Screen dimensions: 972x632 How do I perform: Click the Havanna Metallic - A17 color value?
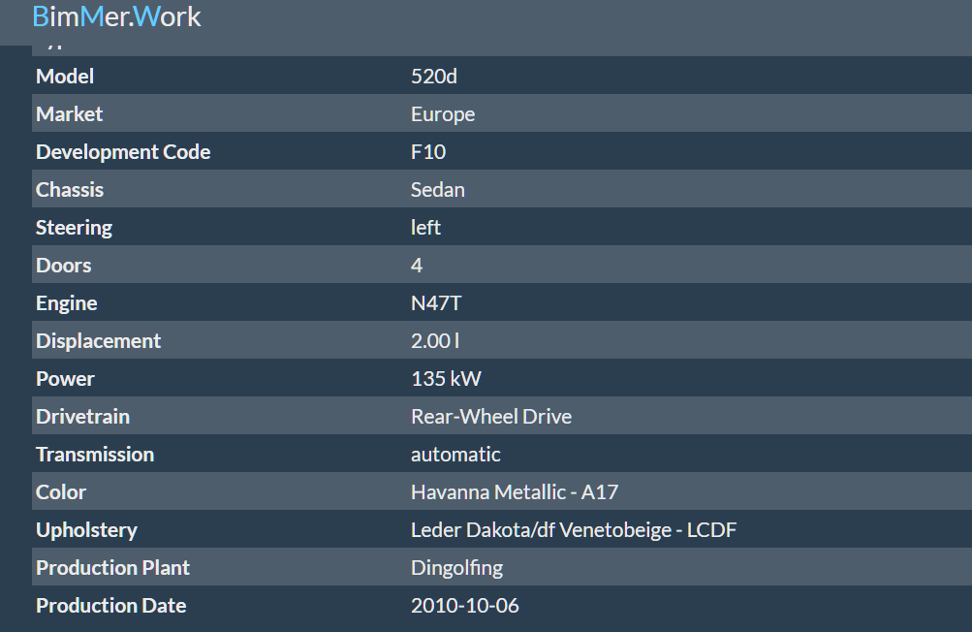point(514,492)
